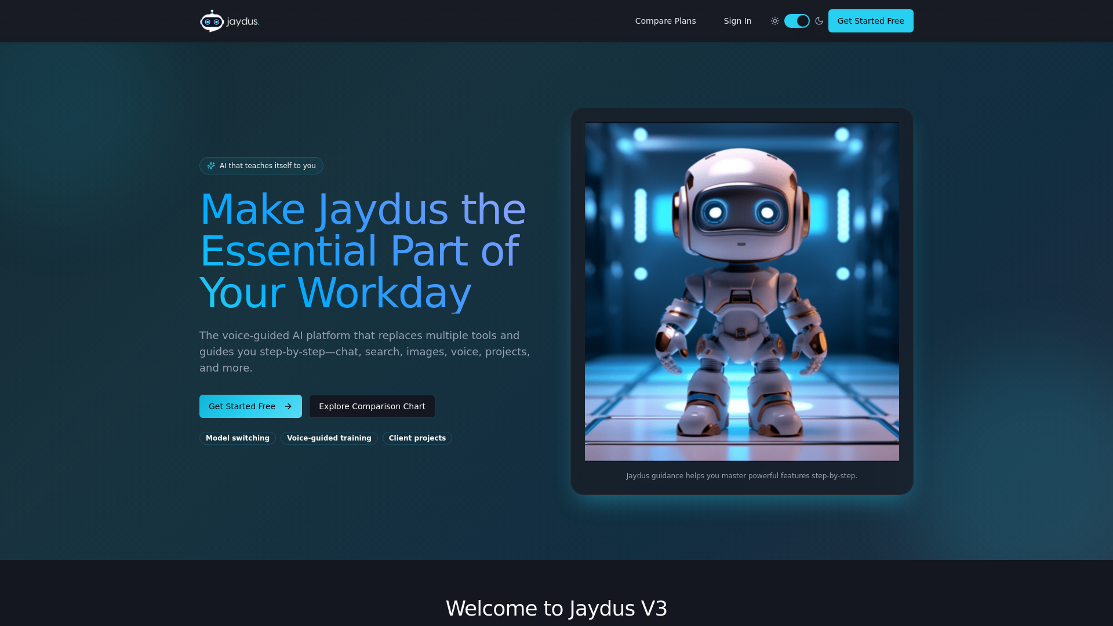Click the sun icon for light mode
Screen dimensions: 1113x626
pos(775,21)
